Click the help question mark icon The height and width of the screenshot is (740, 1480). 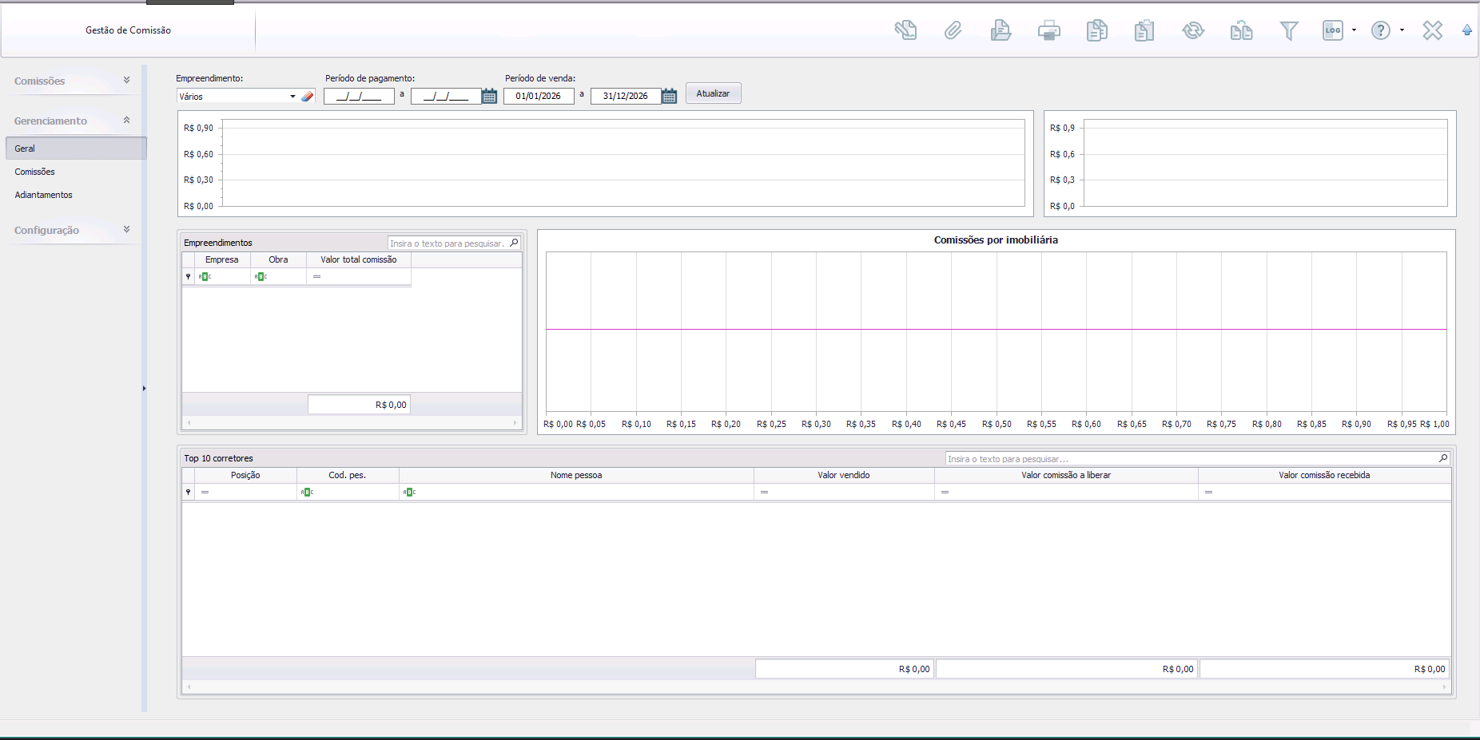(1380, 31)
